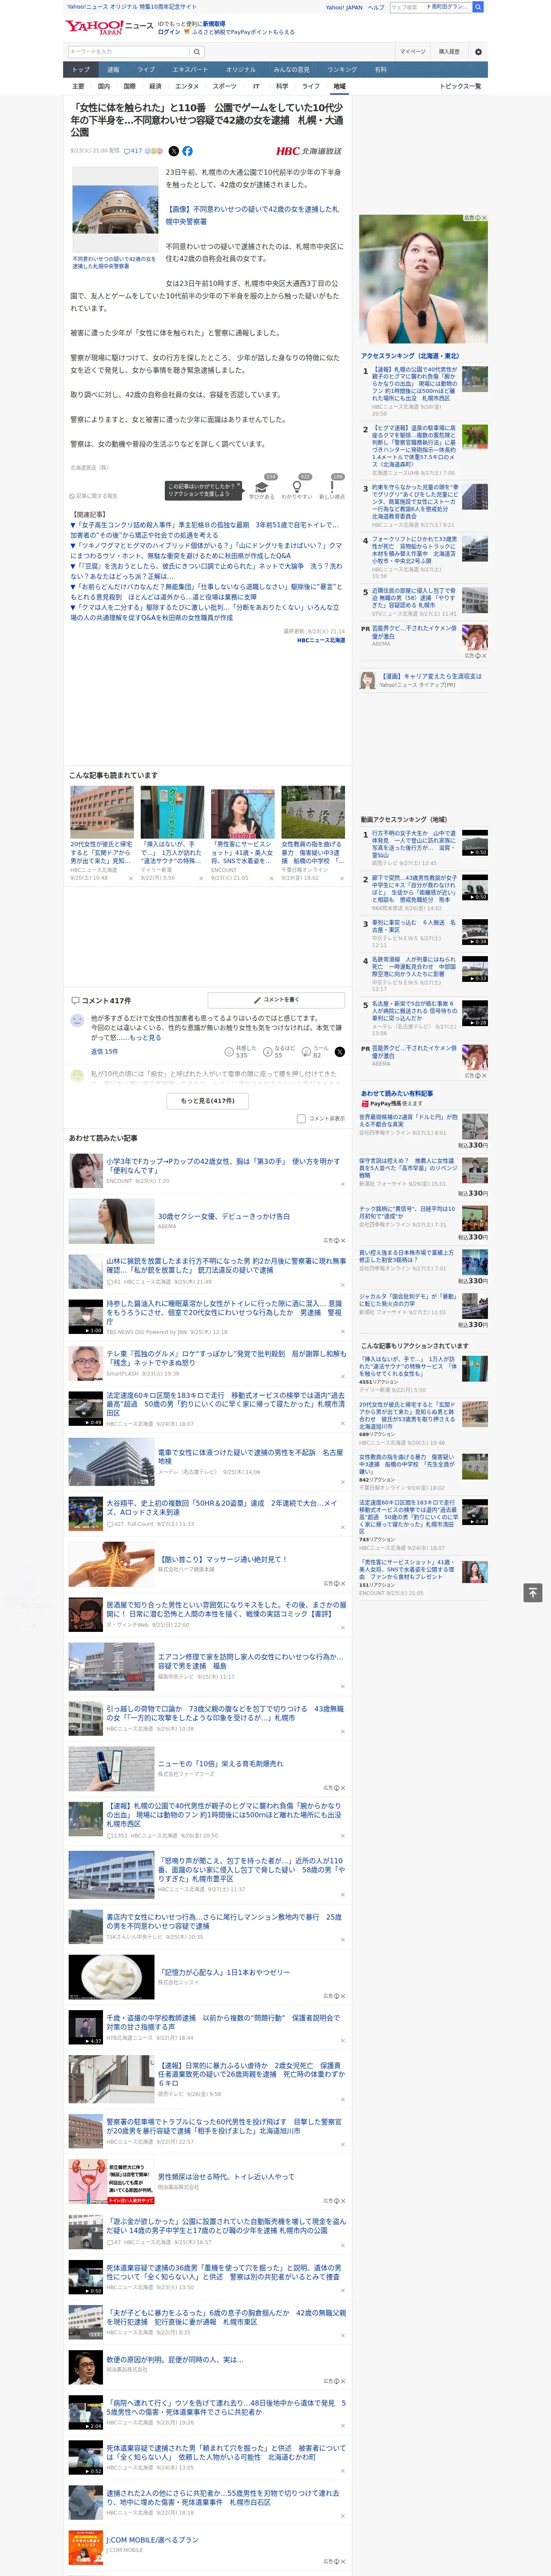Viewport: 551px width, 2576px height.
Task: Share article on Facebook icon
Action: 187,151
